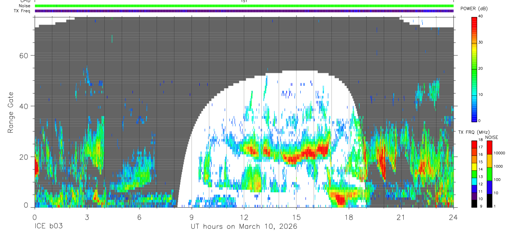
Task: Click the x-axis tick label '24'
Action: tap(453, 217)
